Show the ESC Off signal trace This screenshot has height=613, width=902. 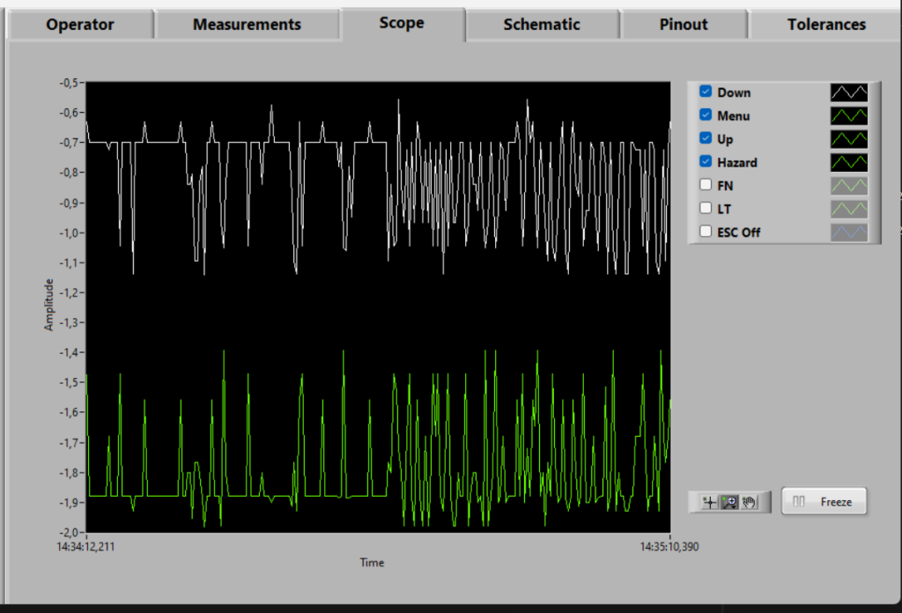(706, 233)
